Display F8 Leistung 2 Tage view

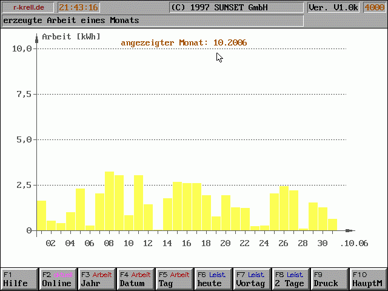click(x=290, y=279)
